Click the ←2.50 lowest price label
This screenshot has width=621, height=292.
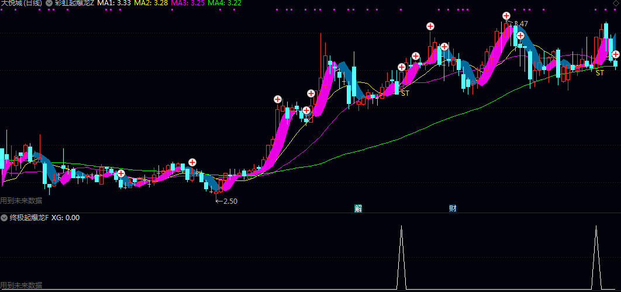[x=226, y=201]
